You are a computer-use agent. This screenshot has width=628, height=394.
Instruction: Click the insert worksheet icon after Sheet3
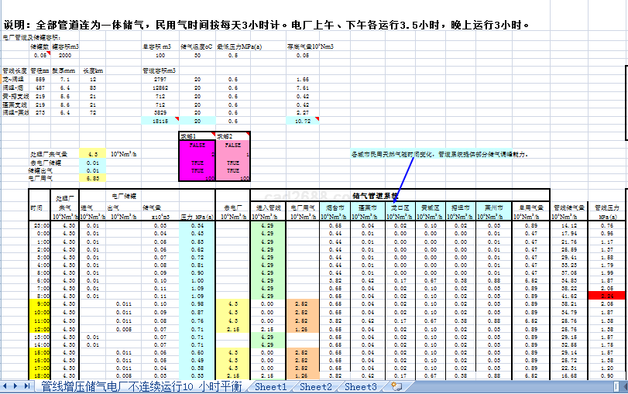396,386
